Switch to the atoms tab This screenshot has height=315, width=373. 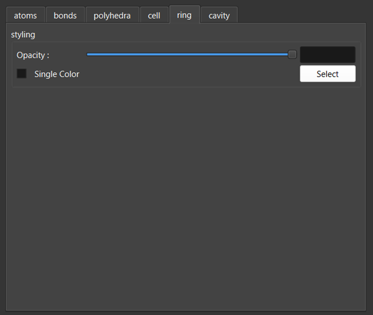tap(25, 15)
